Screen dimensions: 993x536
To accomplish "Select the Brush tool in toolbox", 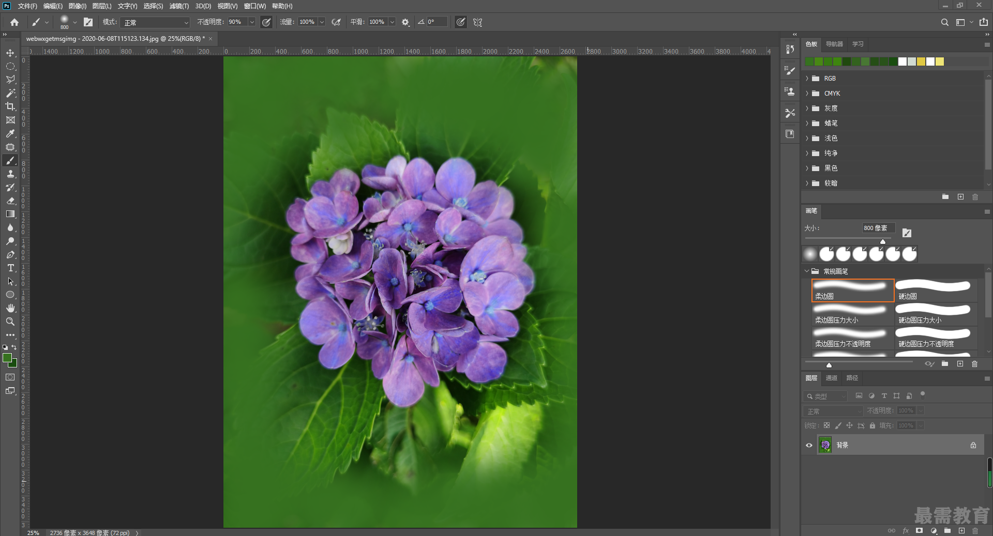I will click(x=10, y=160).
